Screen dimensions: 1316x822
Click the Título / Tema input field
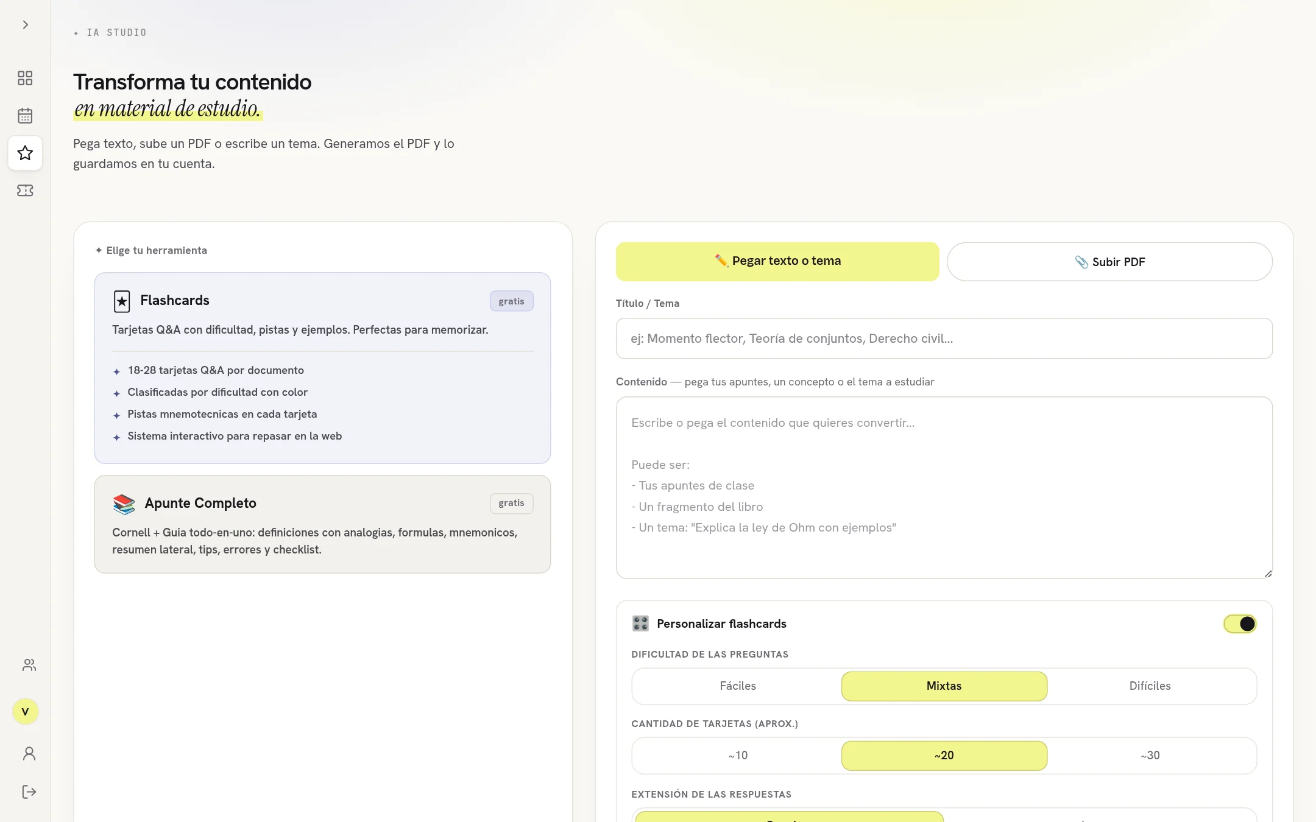point(944,339)
